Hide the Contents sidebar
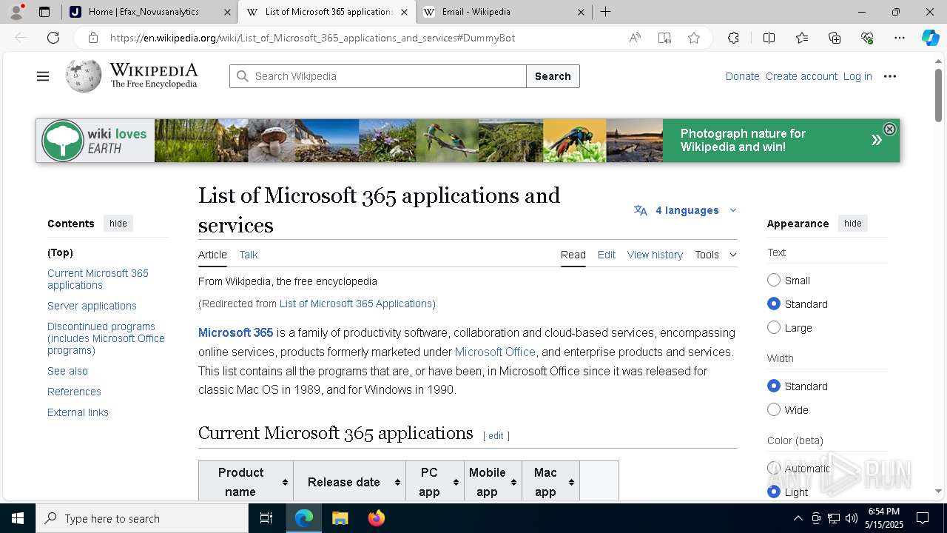Screen dimensions: 947x533 click(118, 224)
